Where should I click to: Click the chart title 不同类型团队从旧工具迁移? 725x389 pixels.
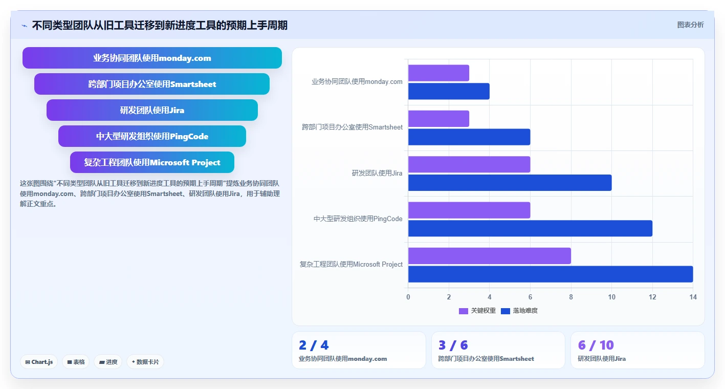(x=160, y=25)
